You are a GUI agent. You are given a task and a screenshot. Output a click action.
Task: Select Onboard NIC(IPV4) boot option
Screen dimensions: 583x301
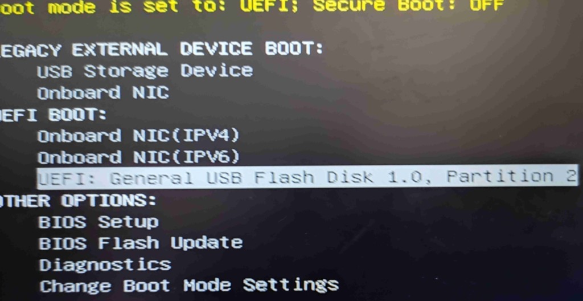pos(138,136)
